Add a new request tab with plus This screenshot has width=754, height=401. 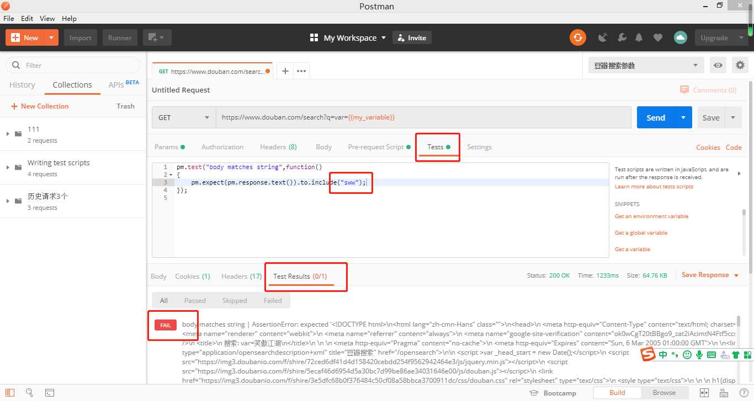tap(285, 71)
